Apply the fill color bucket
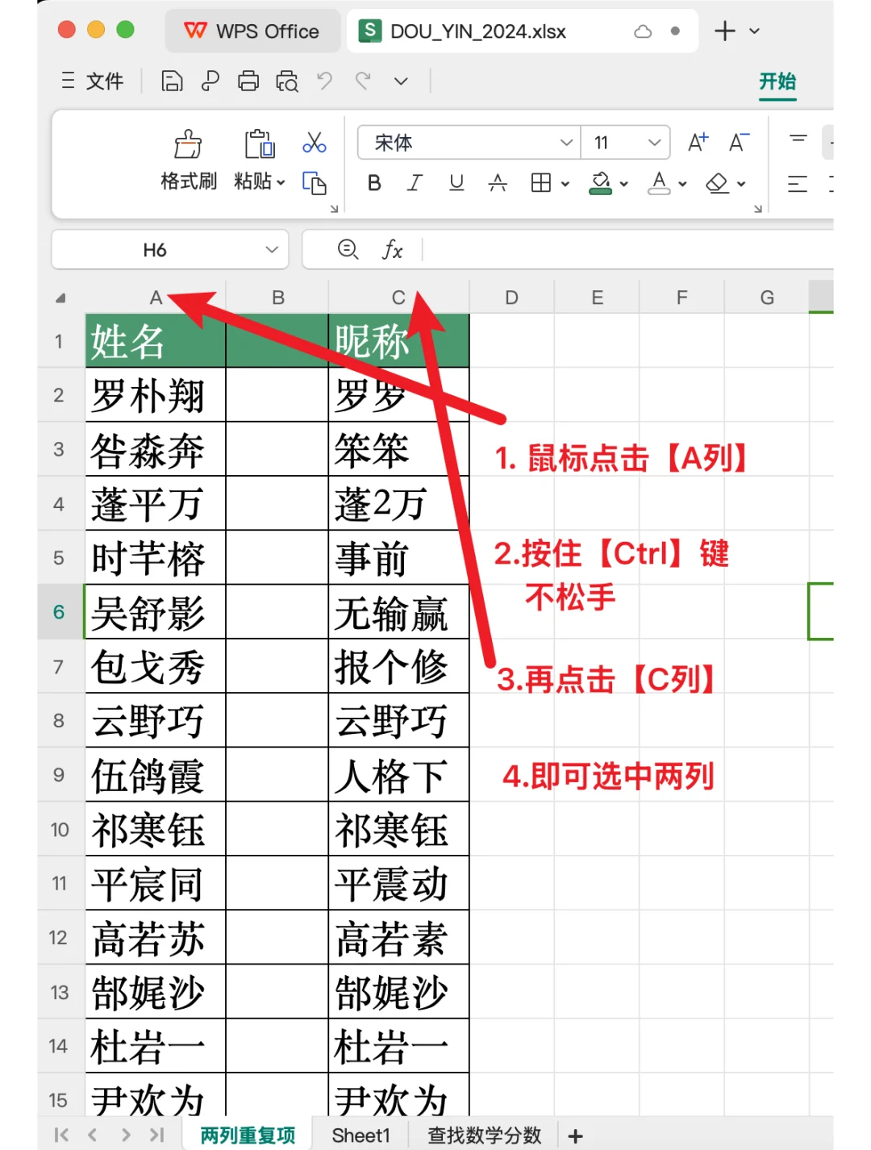The height and width of the screenshot is (1150, 871). pyautogui.click(x=600, y=183)
